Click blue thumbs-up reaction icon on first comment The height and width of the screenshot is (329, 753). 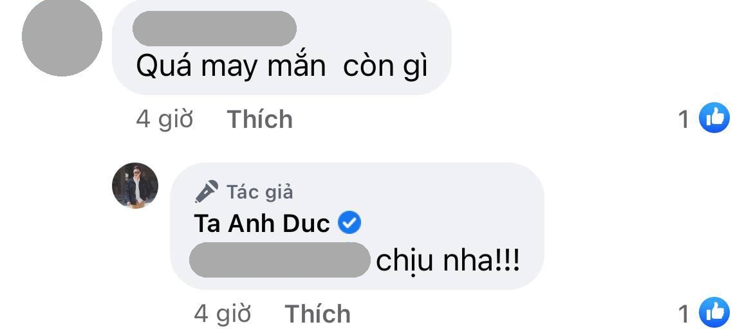point(714,118)
